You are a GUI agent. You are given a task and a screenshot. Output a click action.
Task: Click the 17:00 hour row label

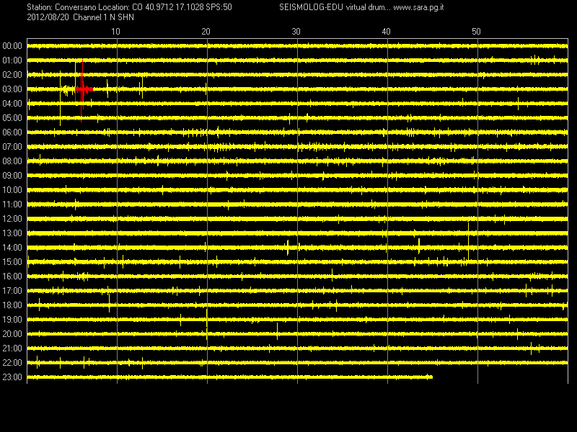(x=12, y=291)
